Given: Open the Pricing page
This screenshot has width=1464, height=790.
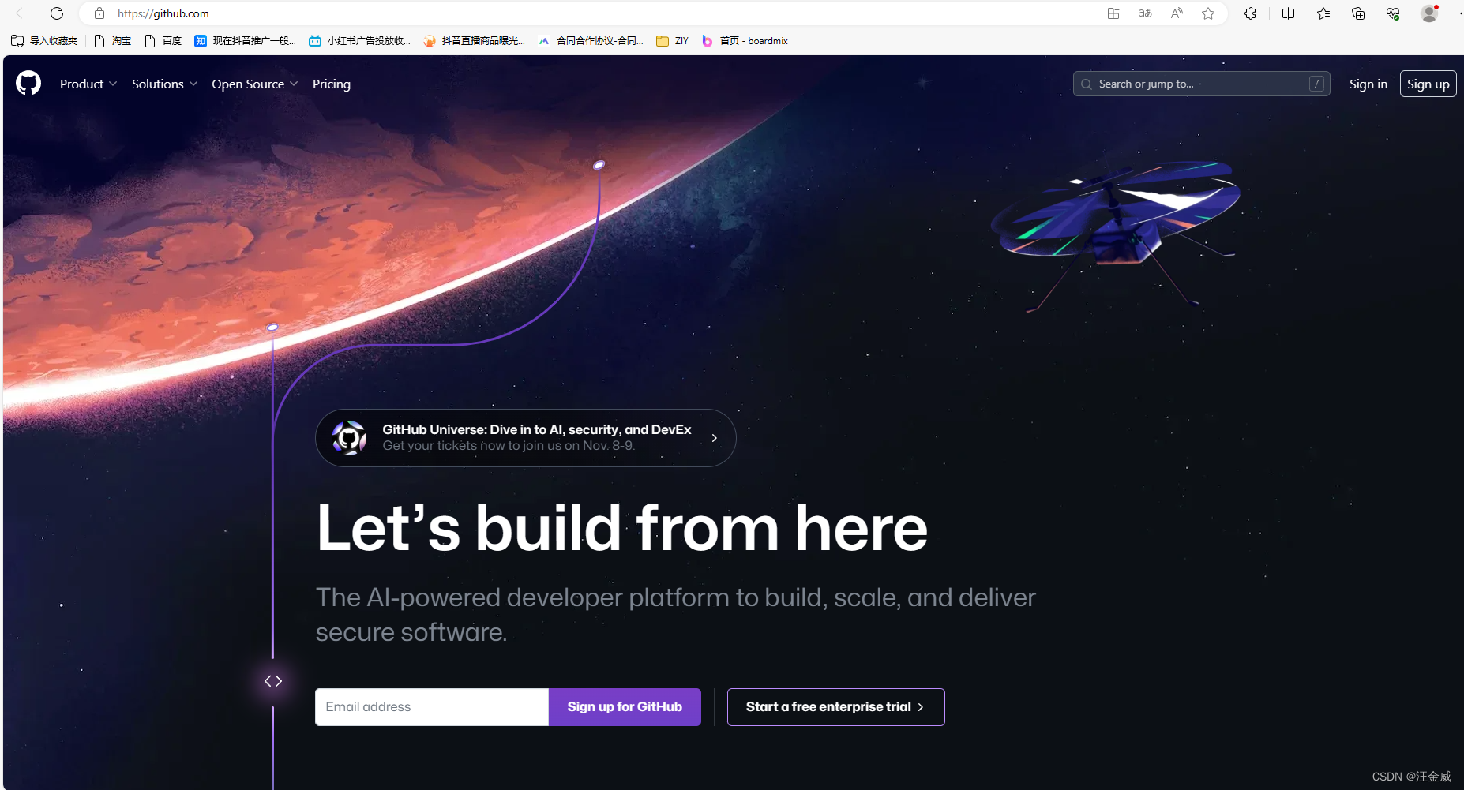Looking at the screenshot, I should coord(332,84).
